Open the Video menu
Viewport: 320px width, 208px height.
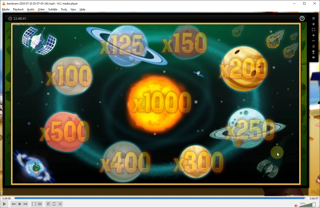41,9
